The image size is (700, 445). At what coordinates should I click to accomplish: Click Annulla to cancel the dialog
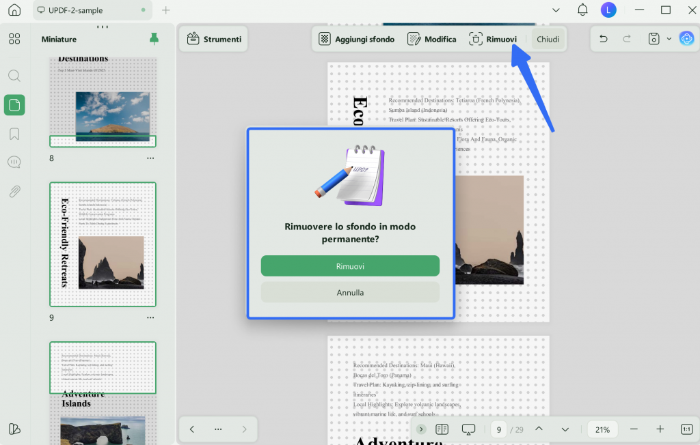point(350,293)
